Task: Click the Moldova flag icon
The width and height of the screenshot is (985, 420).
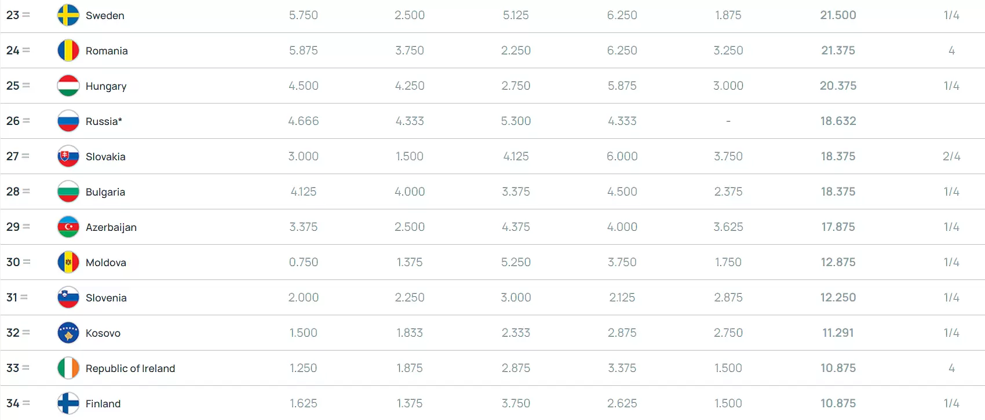Action: click(68, 262)
